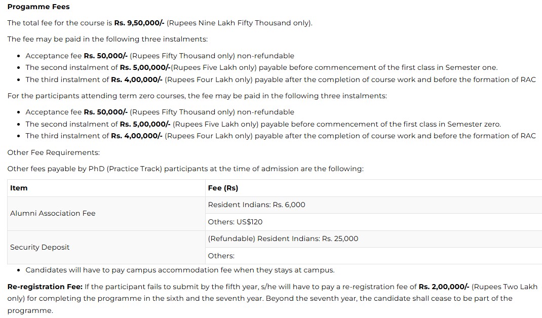Click "Rupees Nine Lakh Fifty Thousand only" text

[x=239, y=23]
